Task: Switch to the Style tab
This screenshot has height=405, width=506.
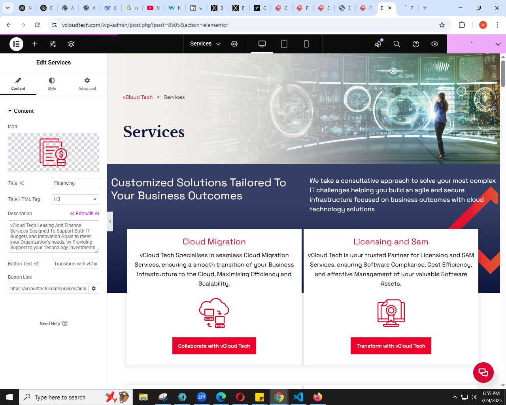Action: (x=52, y=84)
